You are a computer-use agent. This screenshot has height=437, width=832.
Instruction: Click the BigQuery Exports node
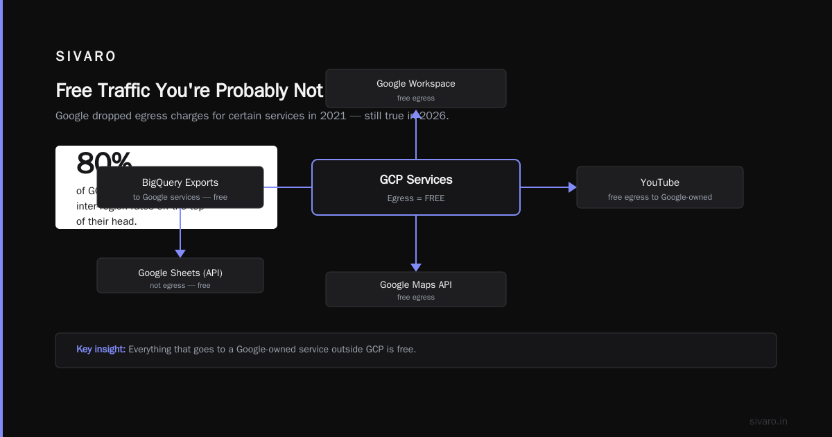[x=180, y=187]
